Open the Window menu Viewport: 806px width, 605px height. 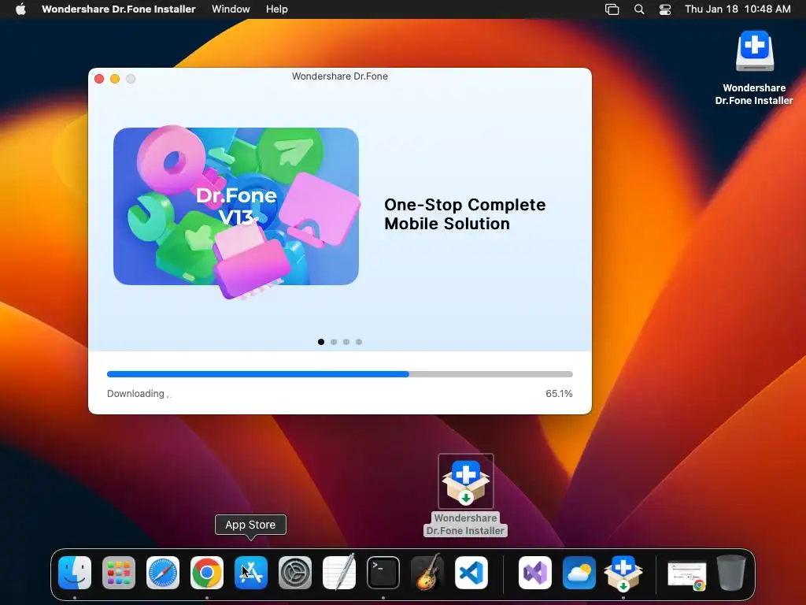231,9
